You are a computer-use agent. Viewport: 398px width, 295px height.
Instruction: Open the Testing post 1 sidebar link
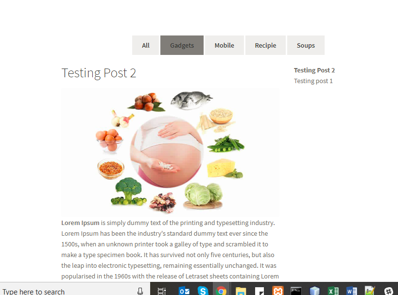click(x=313, y=81)
